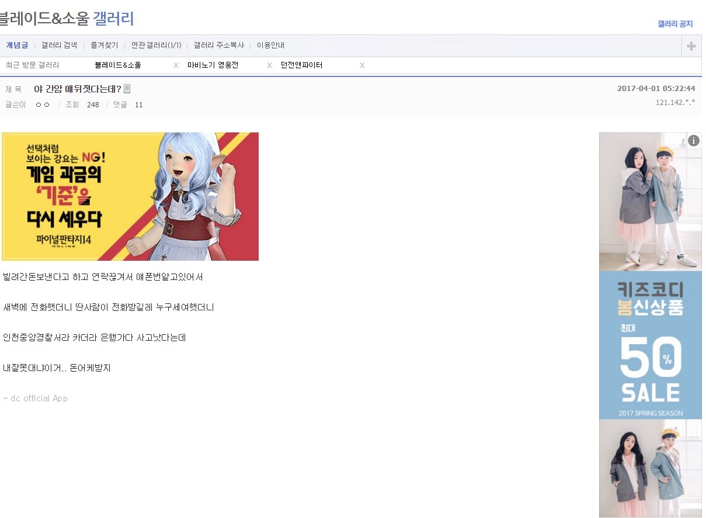Screen dimensions: 706x518
Task: Click the 최근 방문 갤러리 label
Action: pos(32,65)
